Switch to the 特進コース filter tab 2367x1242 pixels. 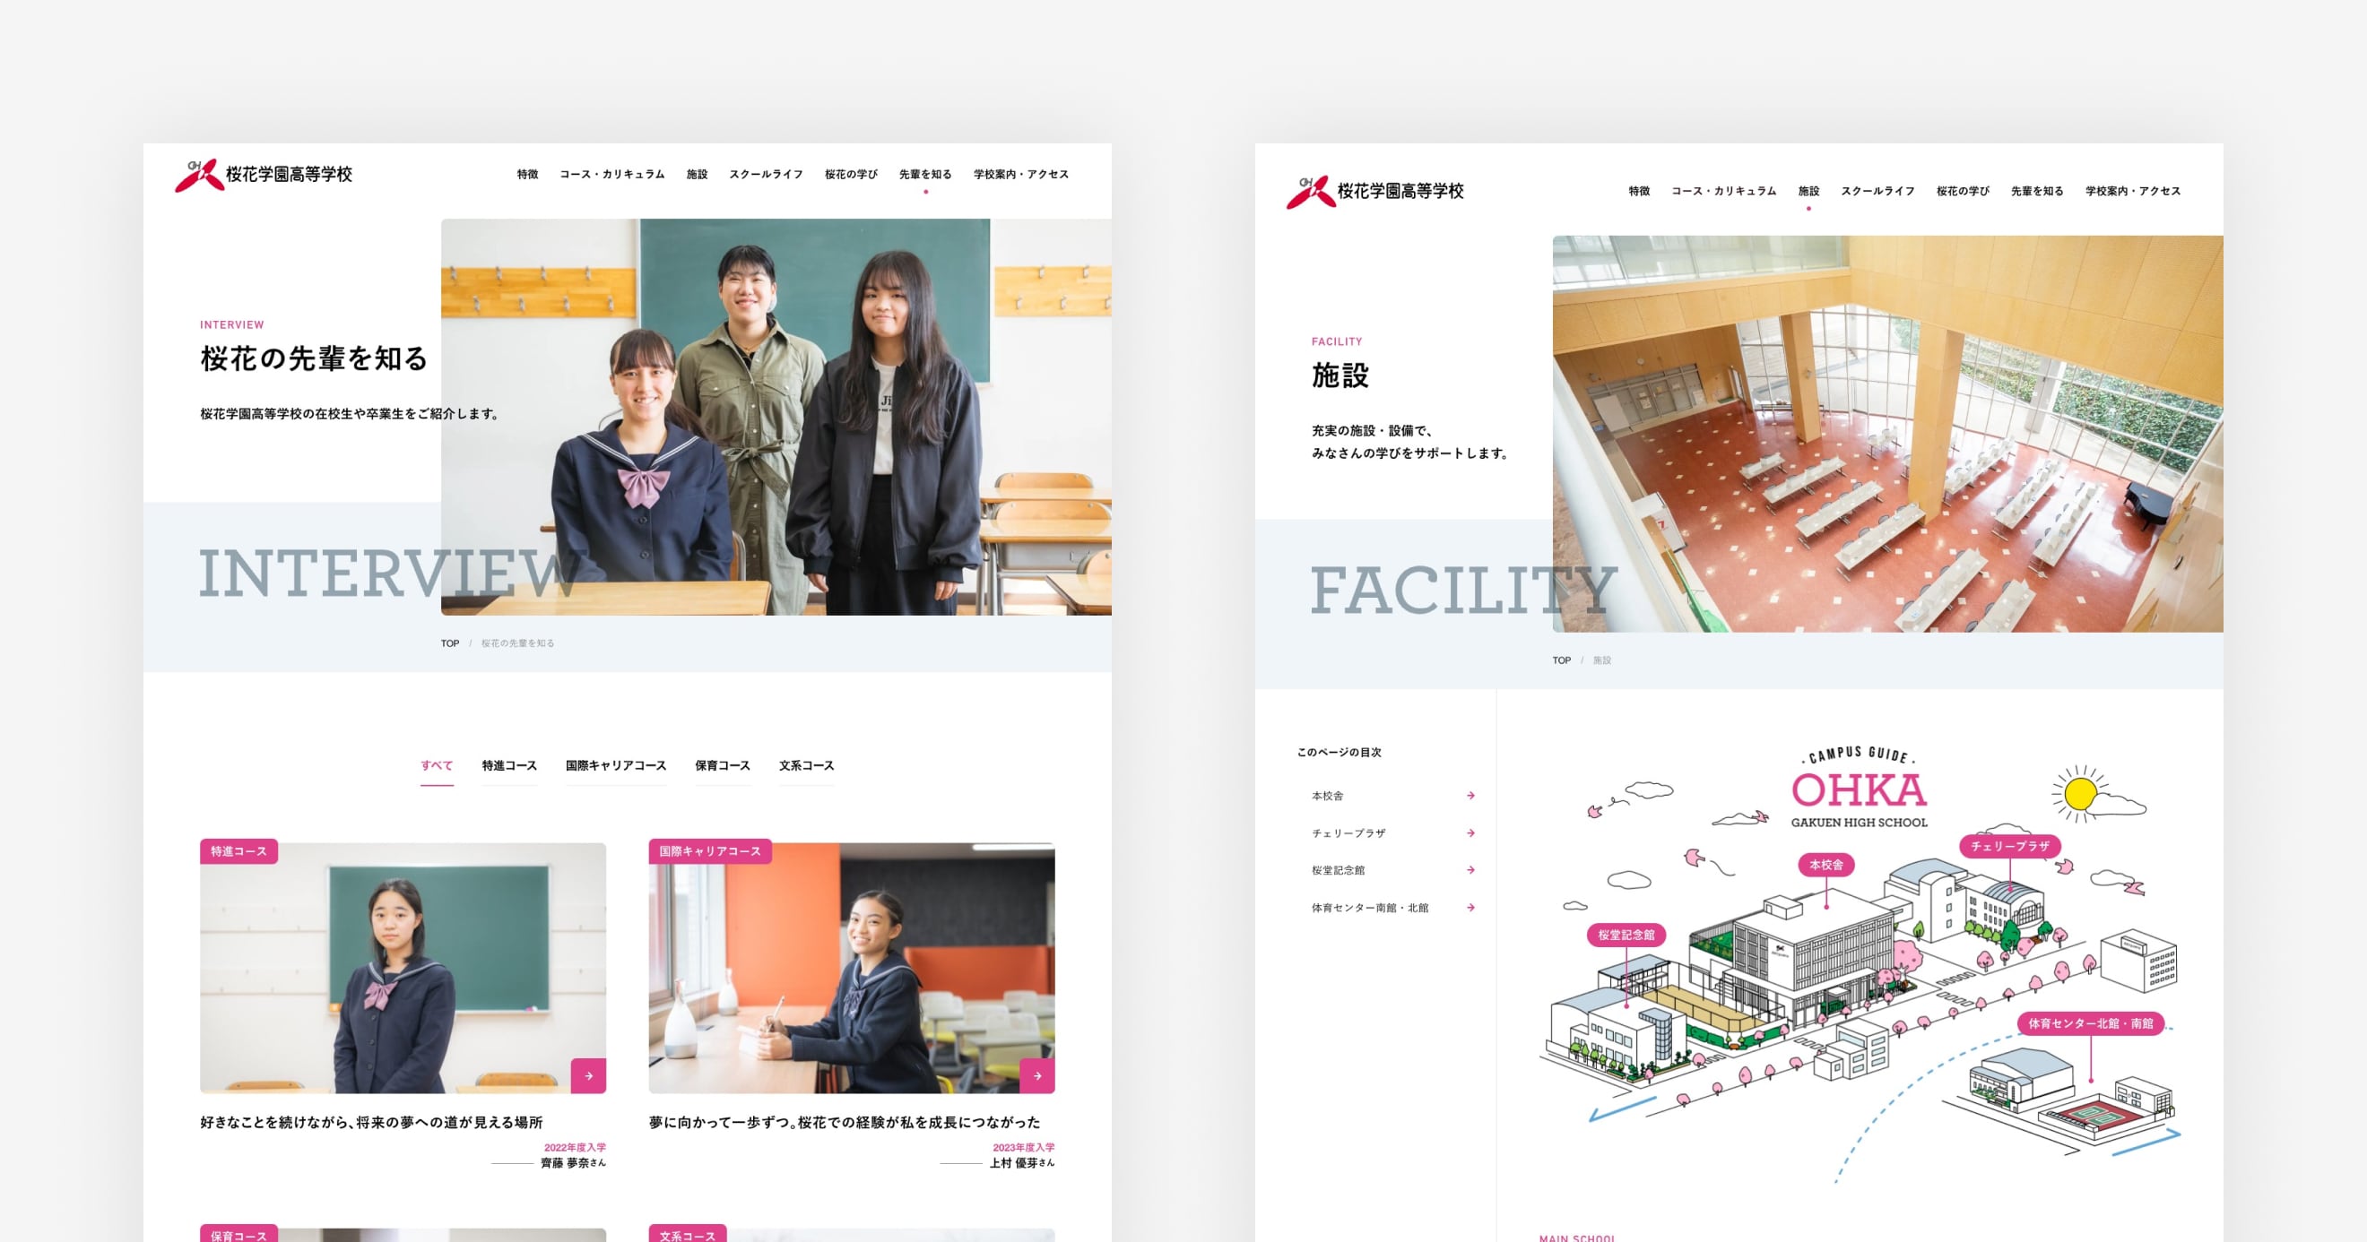(x=509, y=765)
